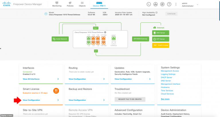220x117 pixels.
Task: Click Request File To Be Created button
Action: point(130,99)
